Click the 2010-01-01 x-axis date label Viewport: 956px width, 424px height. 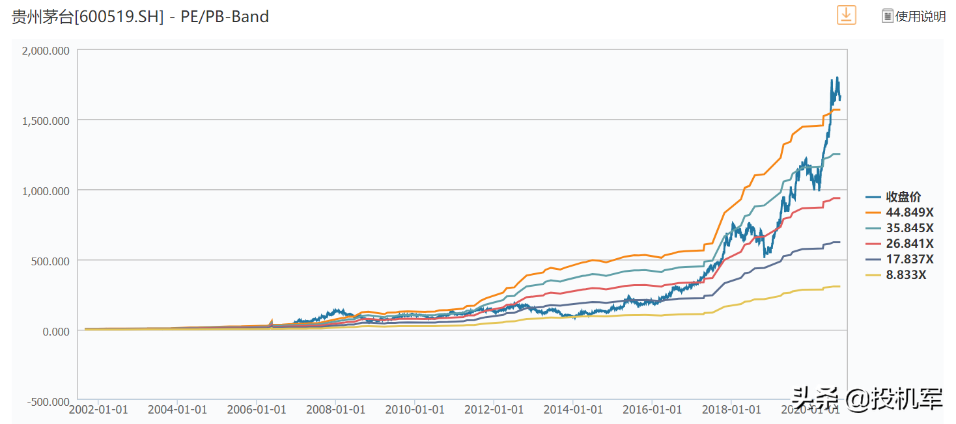point(415,410)
